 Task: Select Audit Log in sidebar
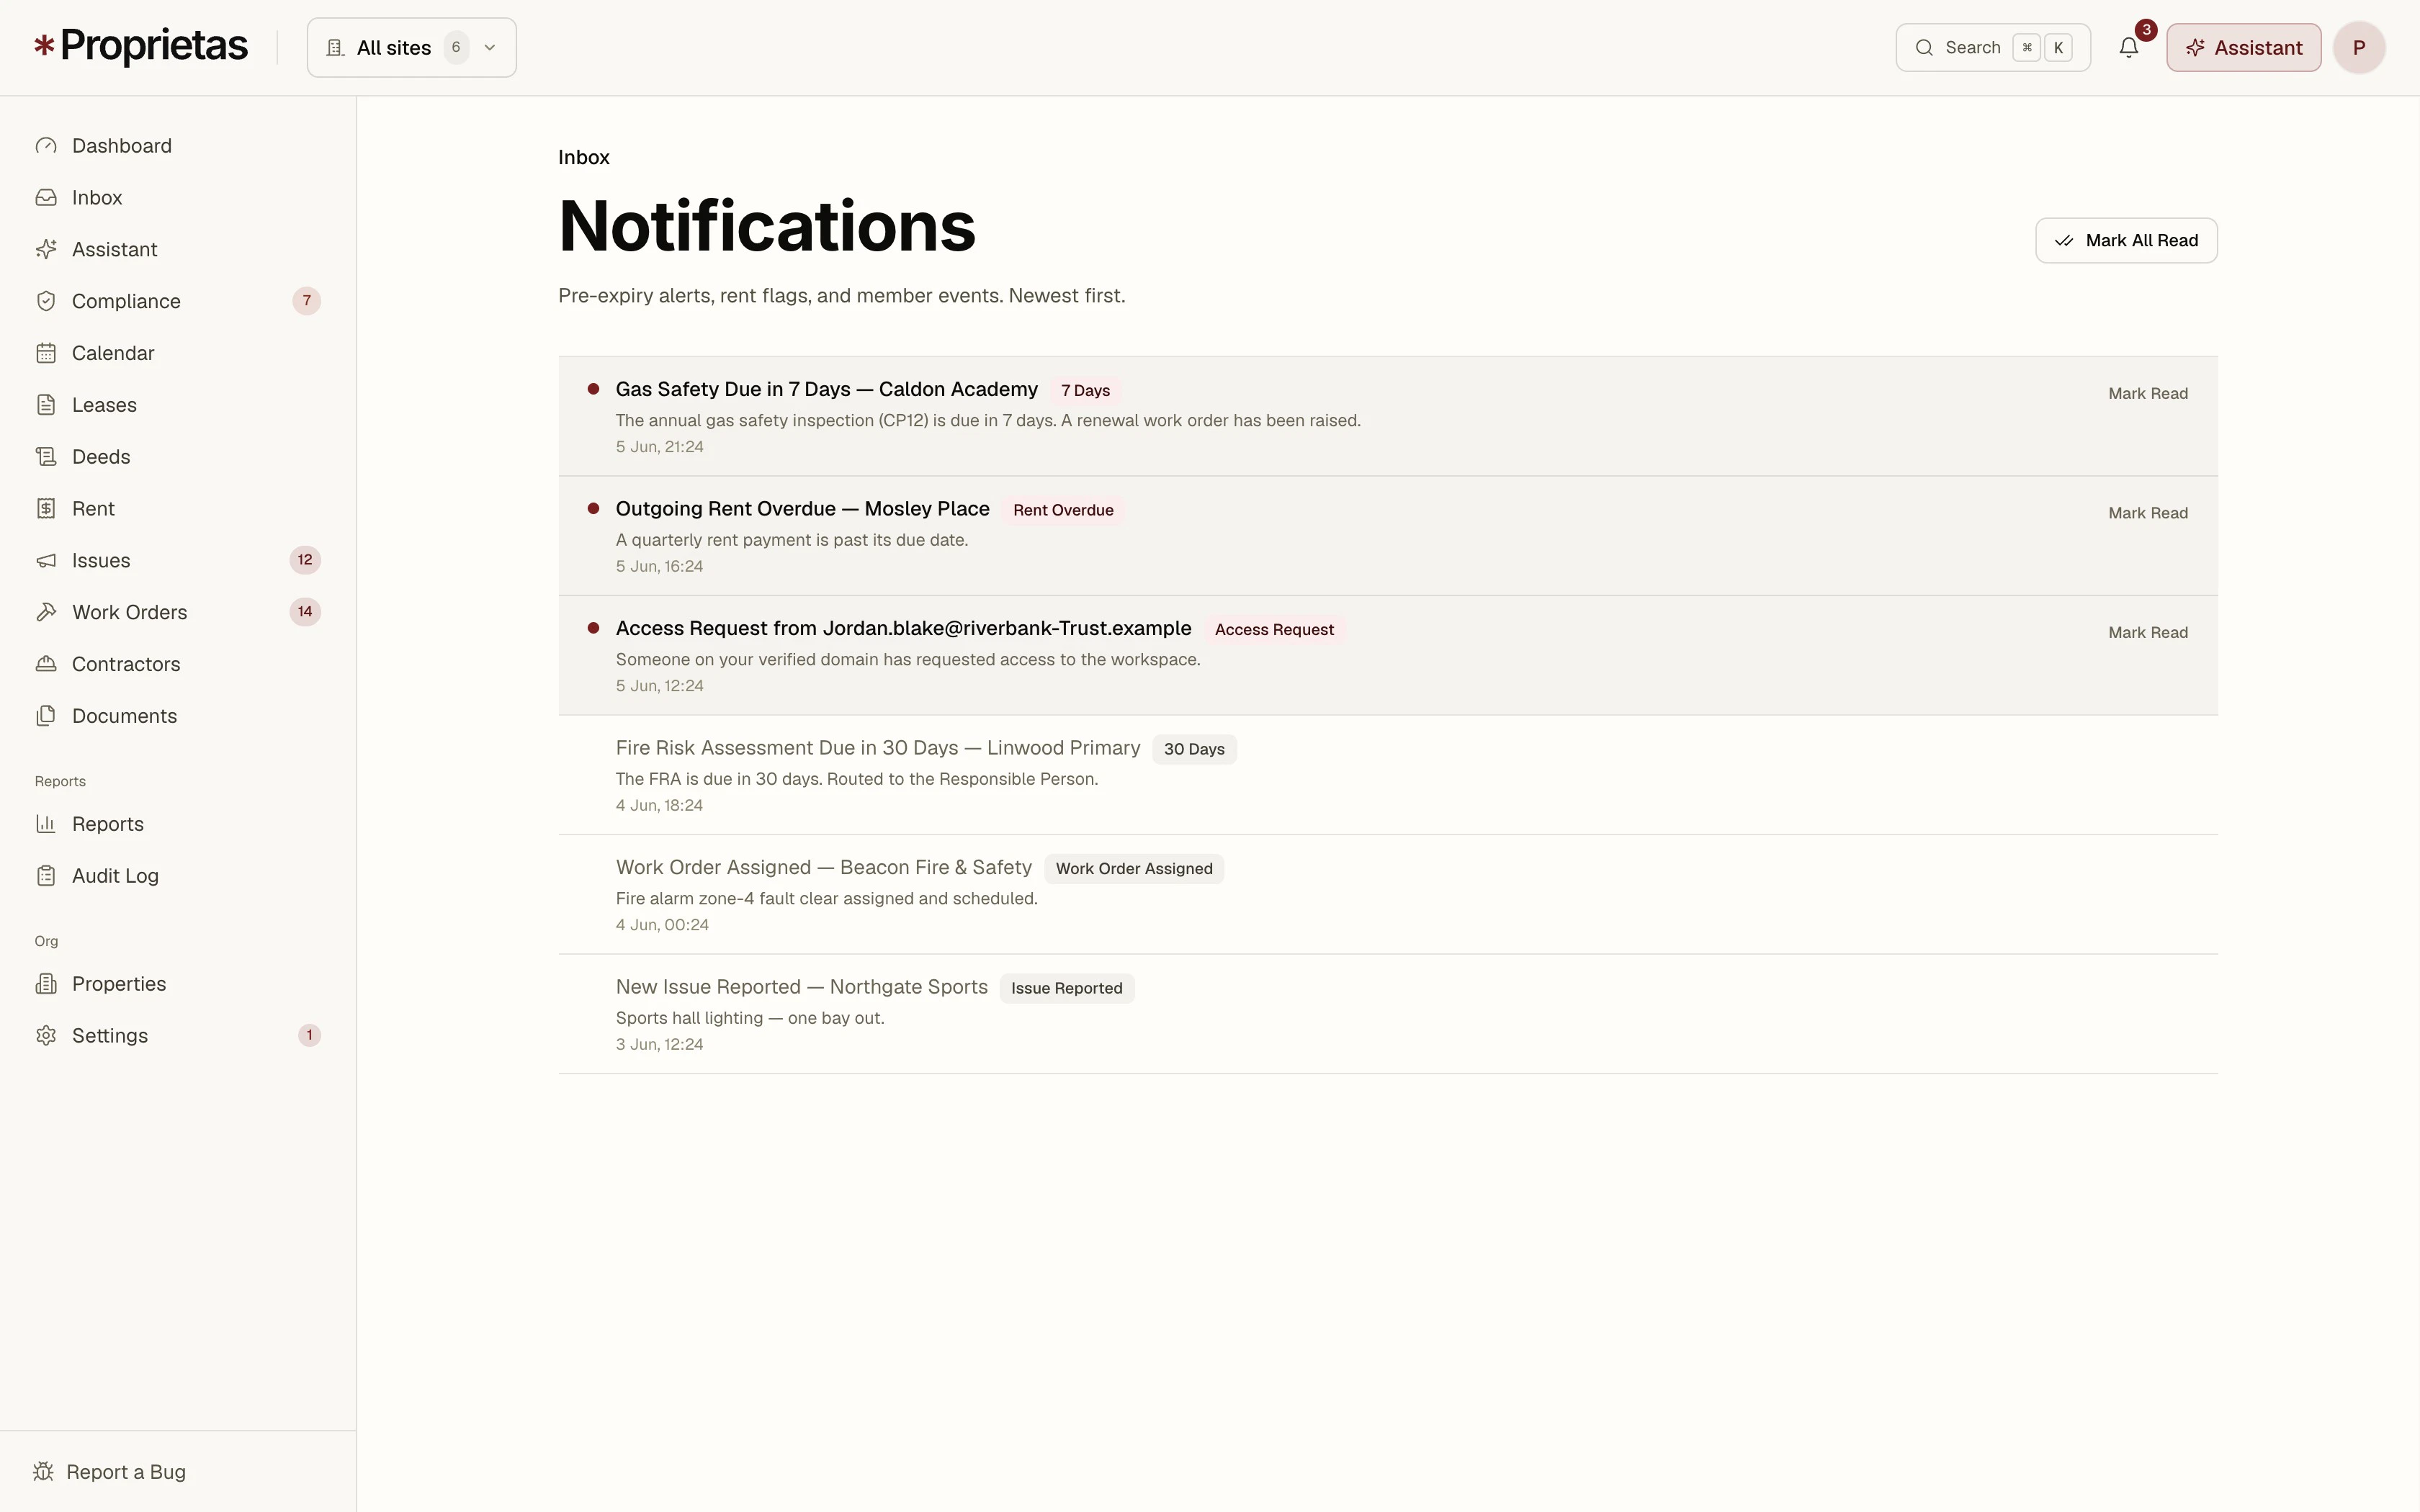pos(178,876)
